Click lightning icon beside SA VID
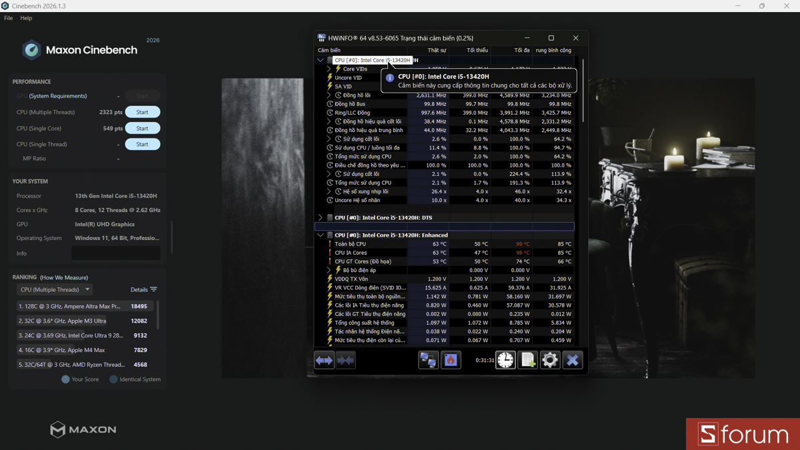This screenshot has width=800, height=450. pyautogui.click(x=329, y=86)
